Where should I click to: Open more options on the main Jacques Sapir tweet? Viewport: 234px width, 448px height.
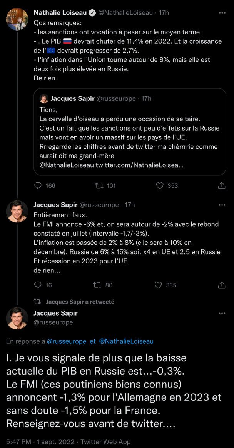tap(222, 314)
